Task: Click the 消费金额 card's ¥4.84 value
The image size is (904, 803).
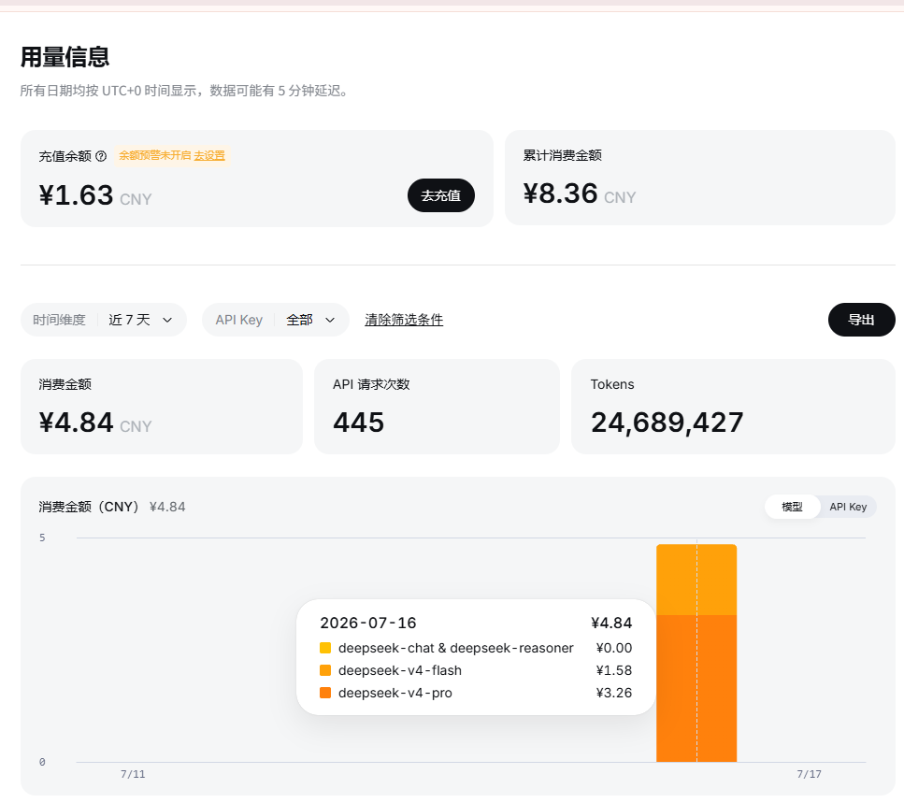Action: click(x=76, y=423)
